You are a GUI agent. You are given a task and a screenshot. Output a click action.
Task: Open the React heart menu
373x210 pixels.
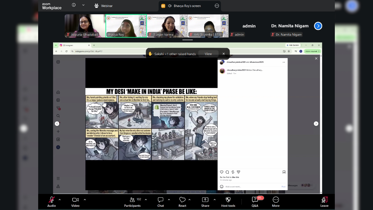(x=182, y=200)
